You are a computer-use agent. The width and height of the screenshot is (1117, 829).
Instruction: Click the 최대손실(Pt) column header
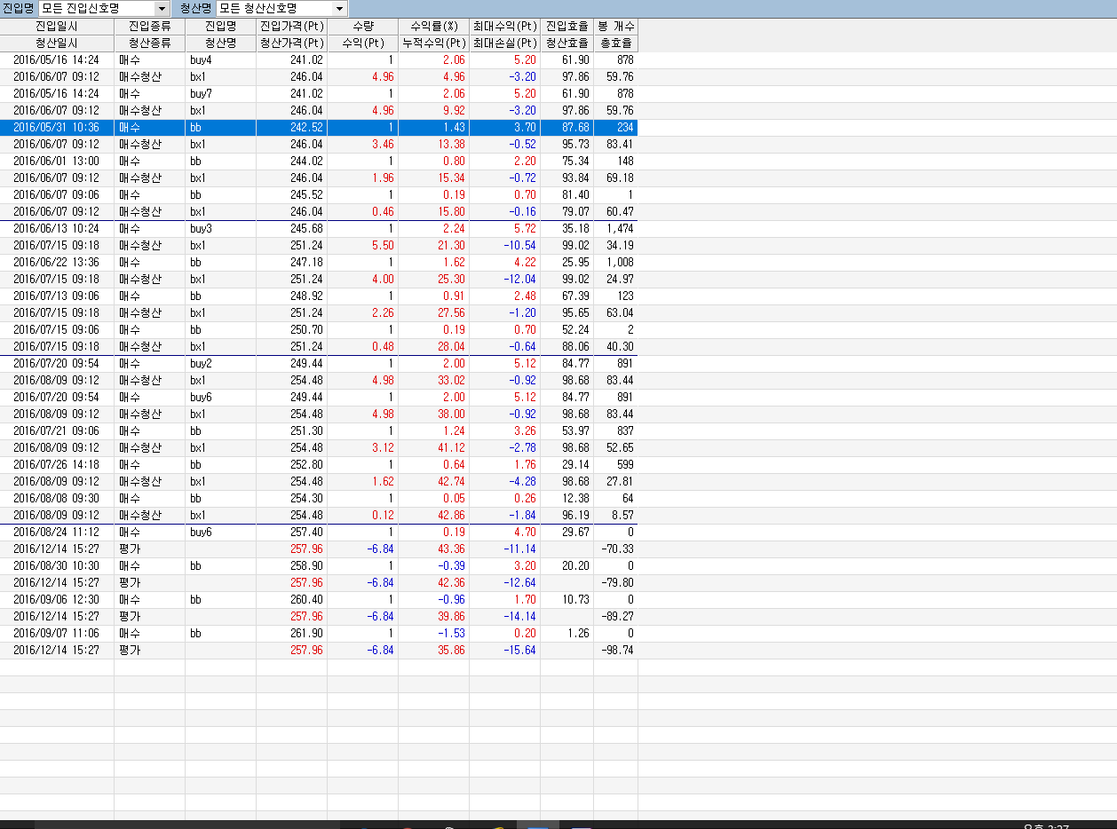(x=504, y=43)
